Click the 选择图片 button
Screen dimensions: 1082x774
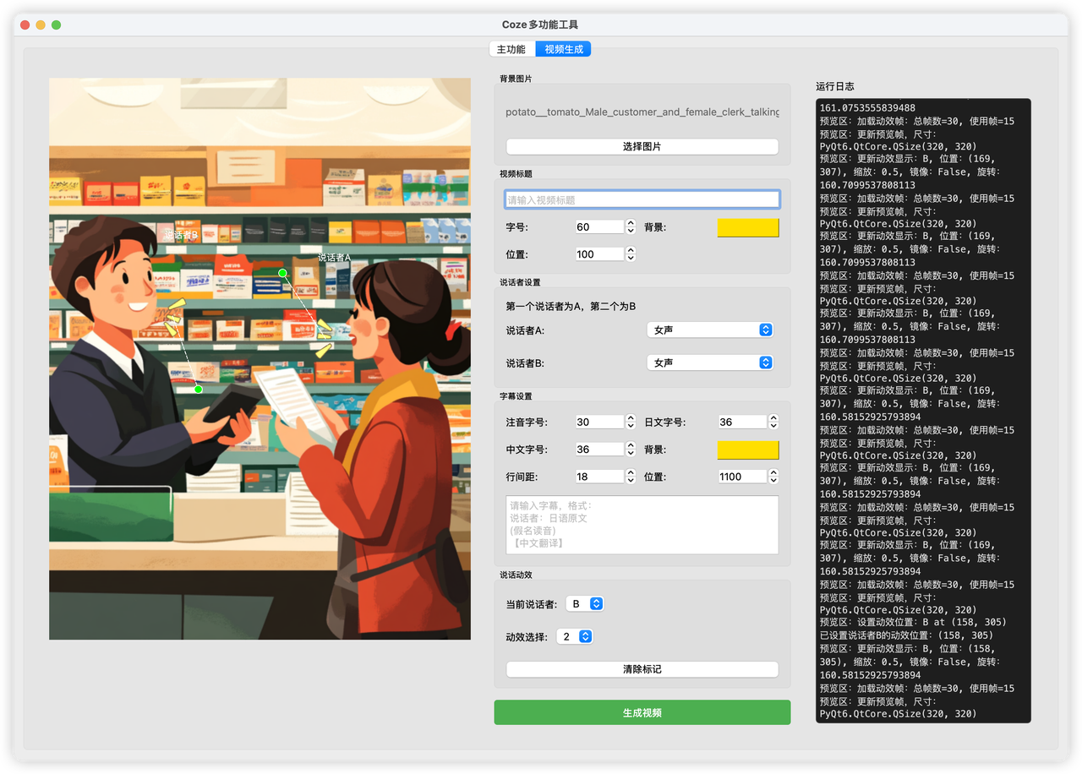coord(642,146)
